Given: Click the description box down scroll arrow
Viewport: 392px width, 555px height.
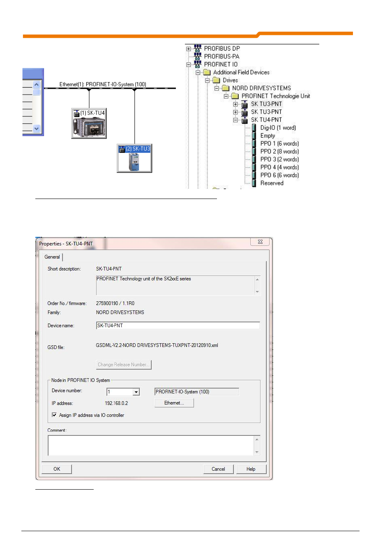Looking at the screenshot, I should coord(257,291).
